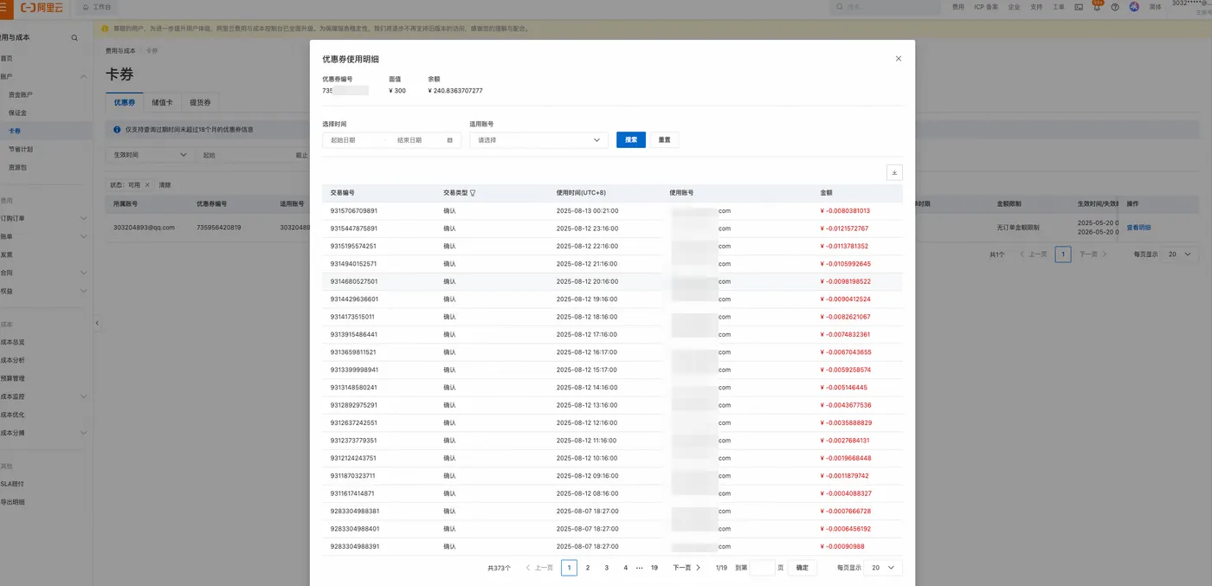Open the 适用账号 请选择 dropdown
Screen dimensions: 1212x586
click(x=538, y=140)
